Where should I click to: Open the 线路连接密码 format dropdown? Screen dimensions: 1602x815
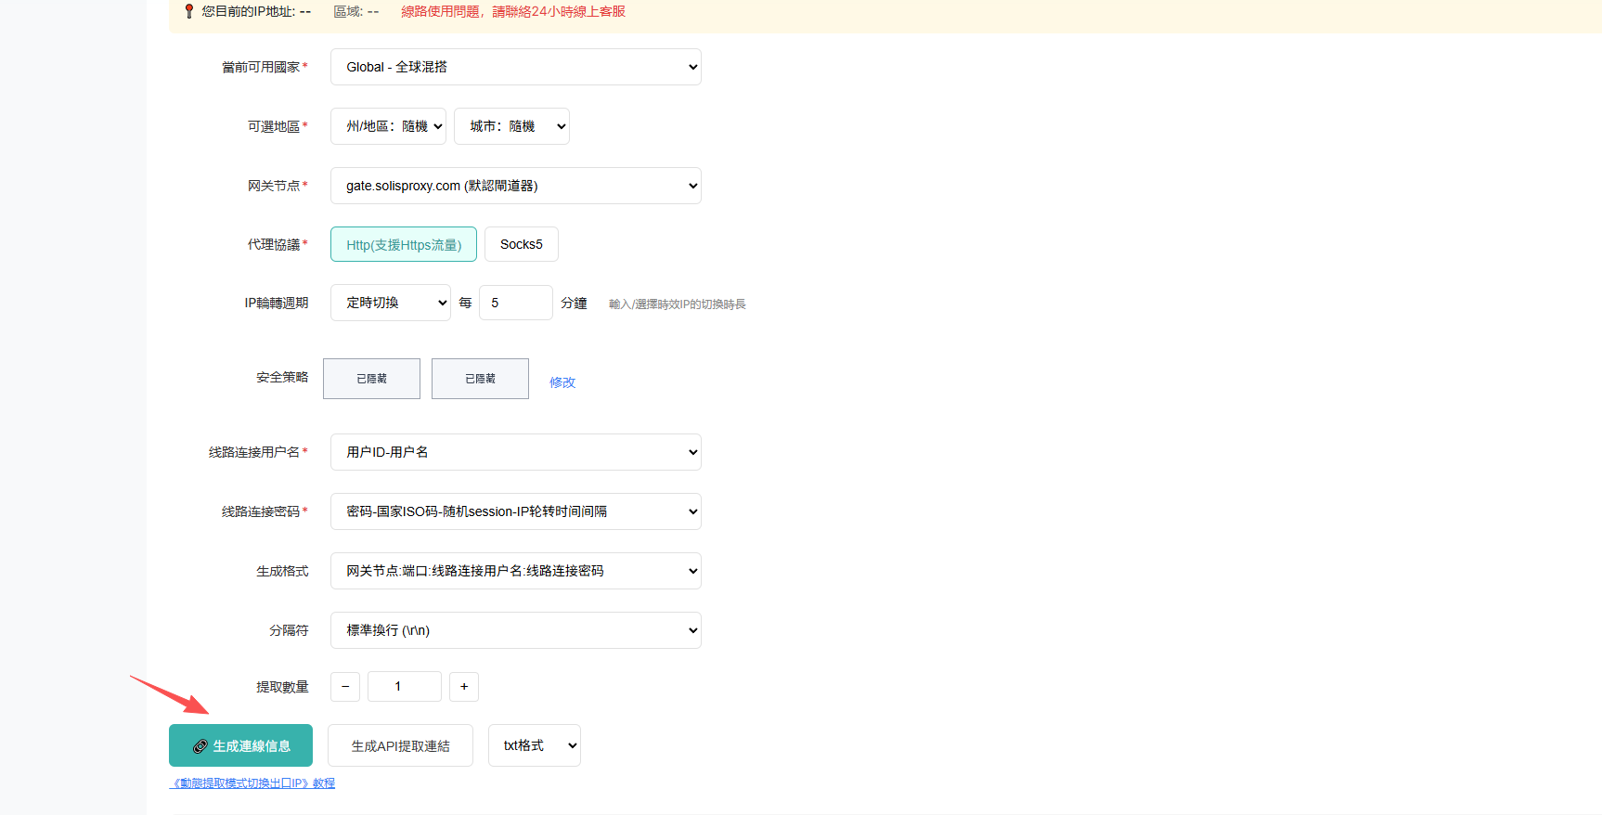click(x=515, y=511)
